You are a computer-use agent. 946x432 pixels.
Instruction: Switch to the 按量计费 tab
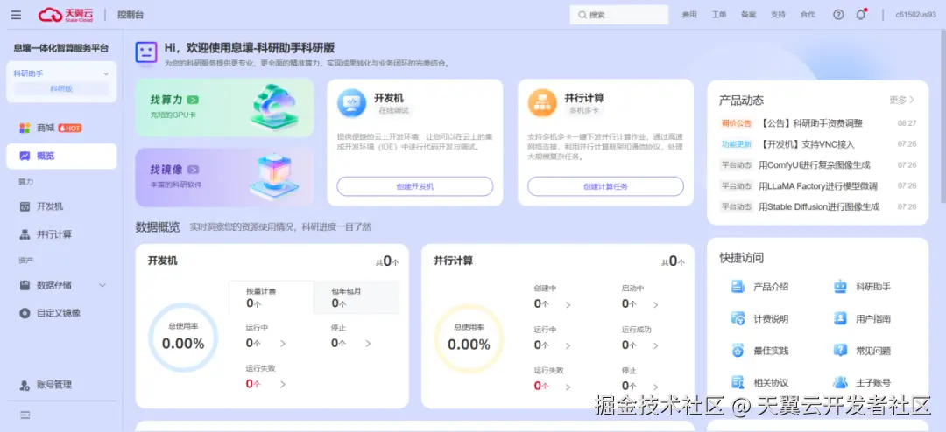(x=271, y=297)
